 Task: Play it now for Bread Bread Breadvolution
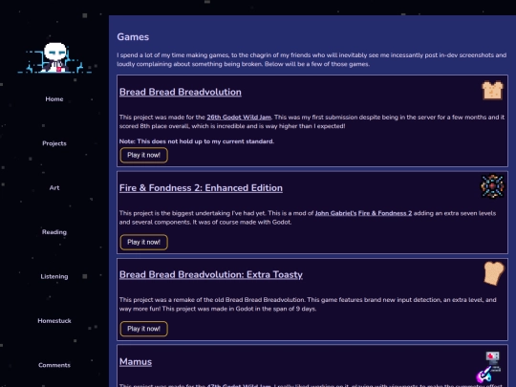[x=143, y=156]
